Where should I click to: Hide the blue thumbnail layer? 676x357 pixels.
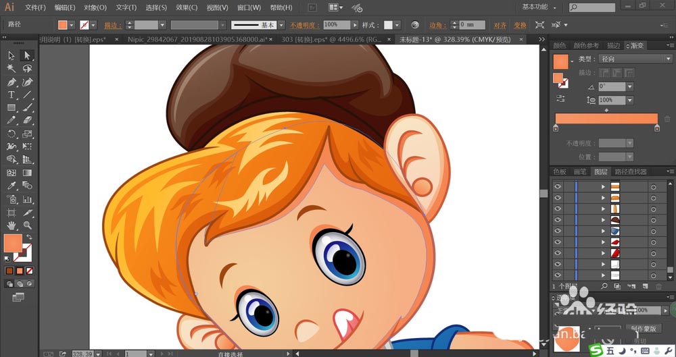tap(558, 231)
